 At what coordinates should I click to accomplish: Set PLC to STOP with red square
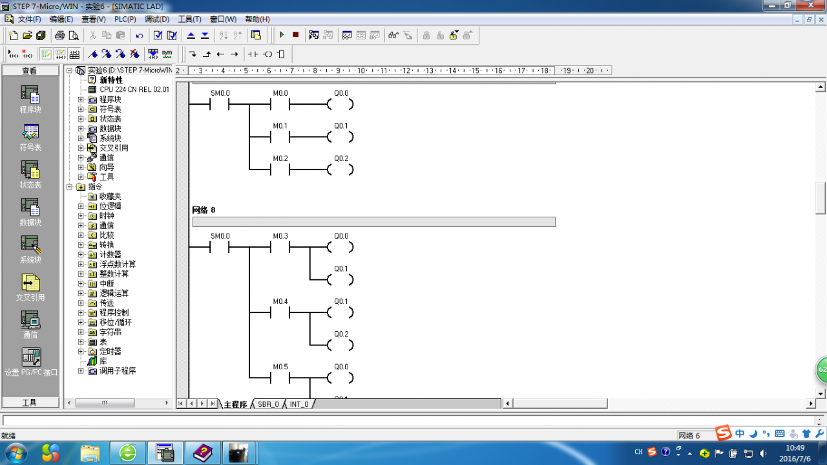click(296, 35)
